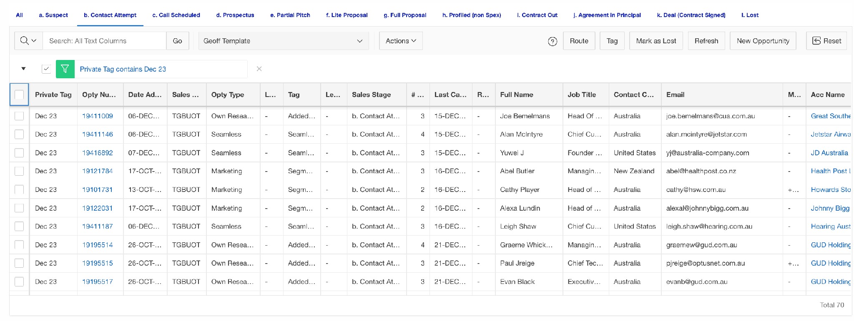The image size is (854, 321).
Task: Remove the Private Tag filter
Action: tap(259, 69)
